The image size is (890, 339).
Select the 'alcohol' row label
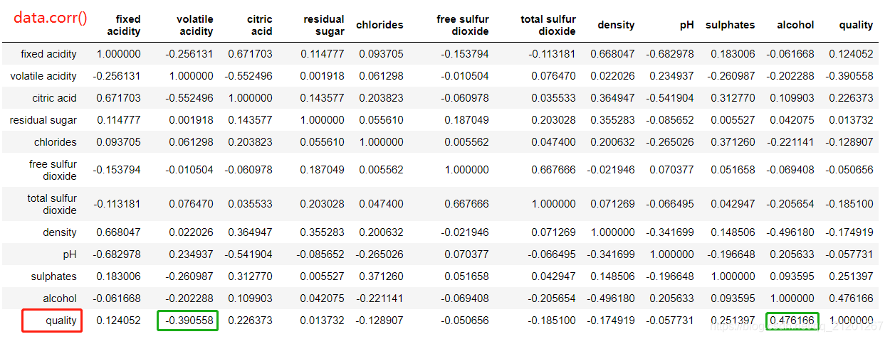(60, 298)
